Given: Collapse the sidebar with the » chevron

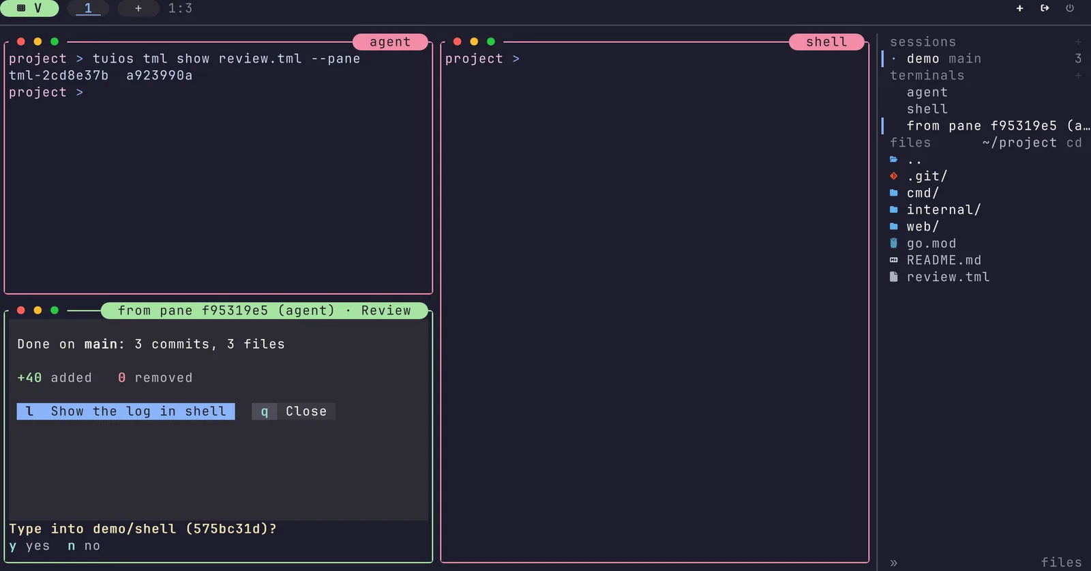Looking at the screenshot, I should (894, 563).
